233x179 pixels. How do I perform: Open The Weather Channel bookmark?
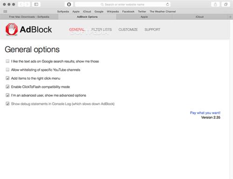pos(163,12)
